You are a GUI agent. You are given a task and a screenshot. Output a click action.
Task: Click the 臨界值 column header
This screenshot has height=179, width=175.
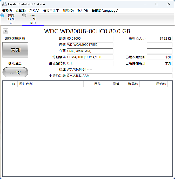pyautogui.click(x=130, y=84)
